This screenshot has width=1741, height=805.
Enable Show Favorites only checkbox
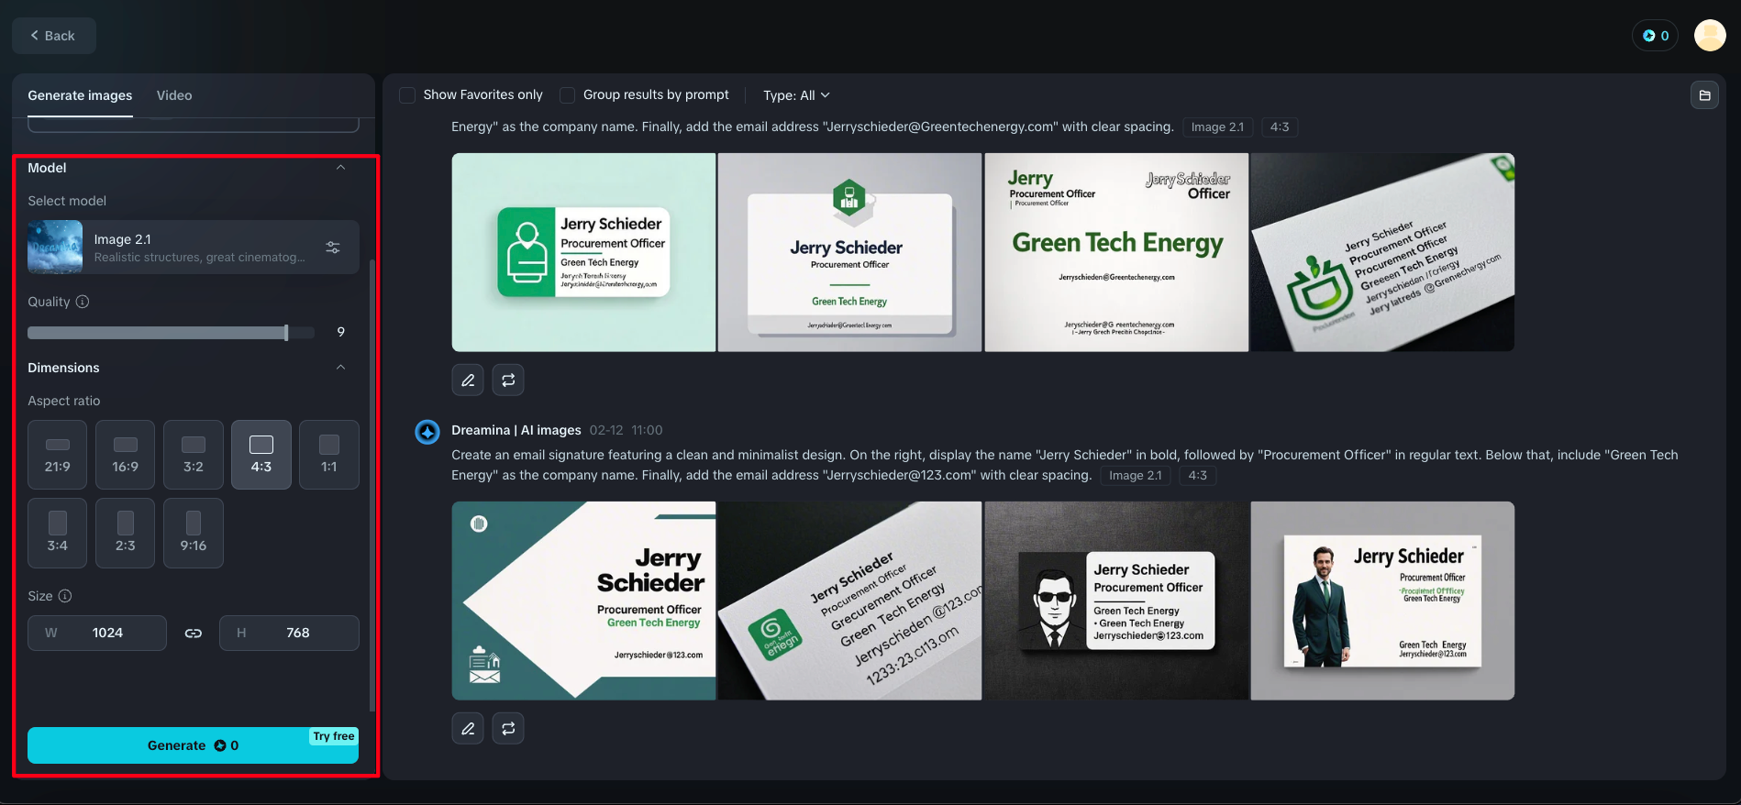click(407, 95)
